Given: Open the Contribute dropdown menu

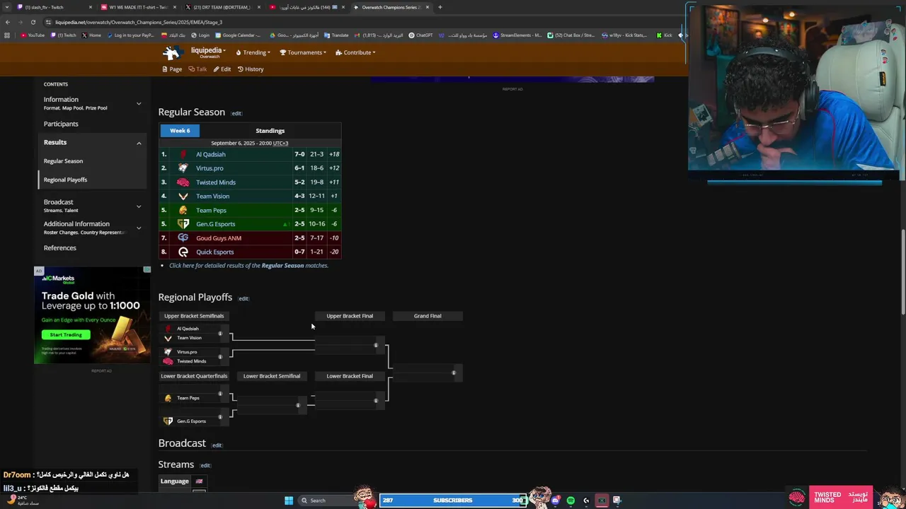Looking at the screenshot, I should 355,52.
